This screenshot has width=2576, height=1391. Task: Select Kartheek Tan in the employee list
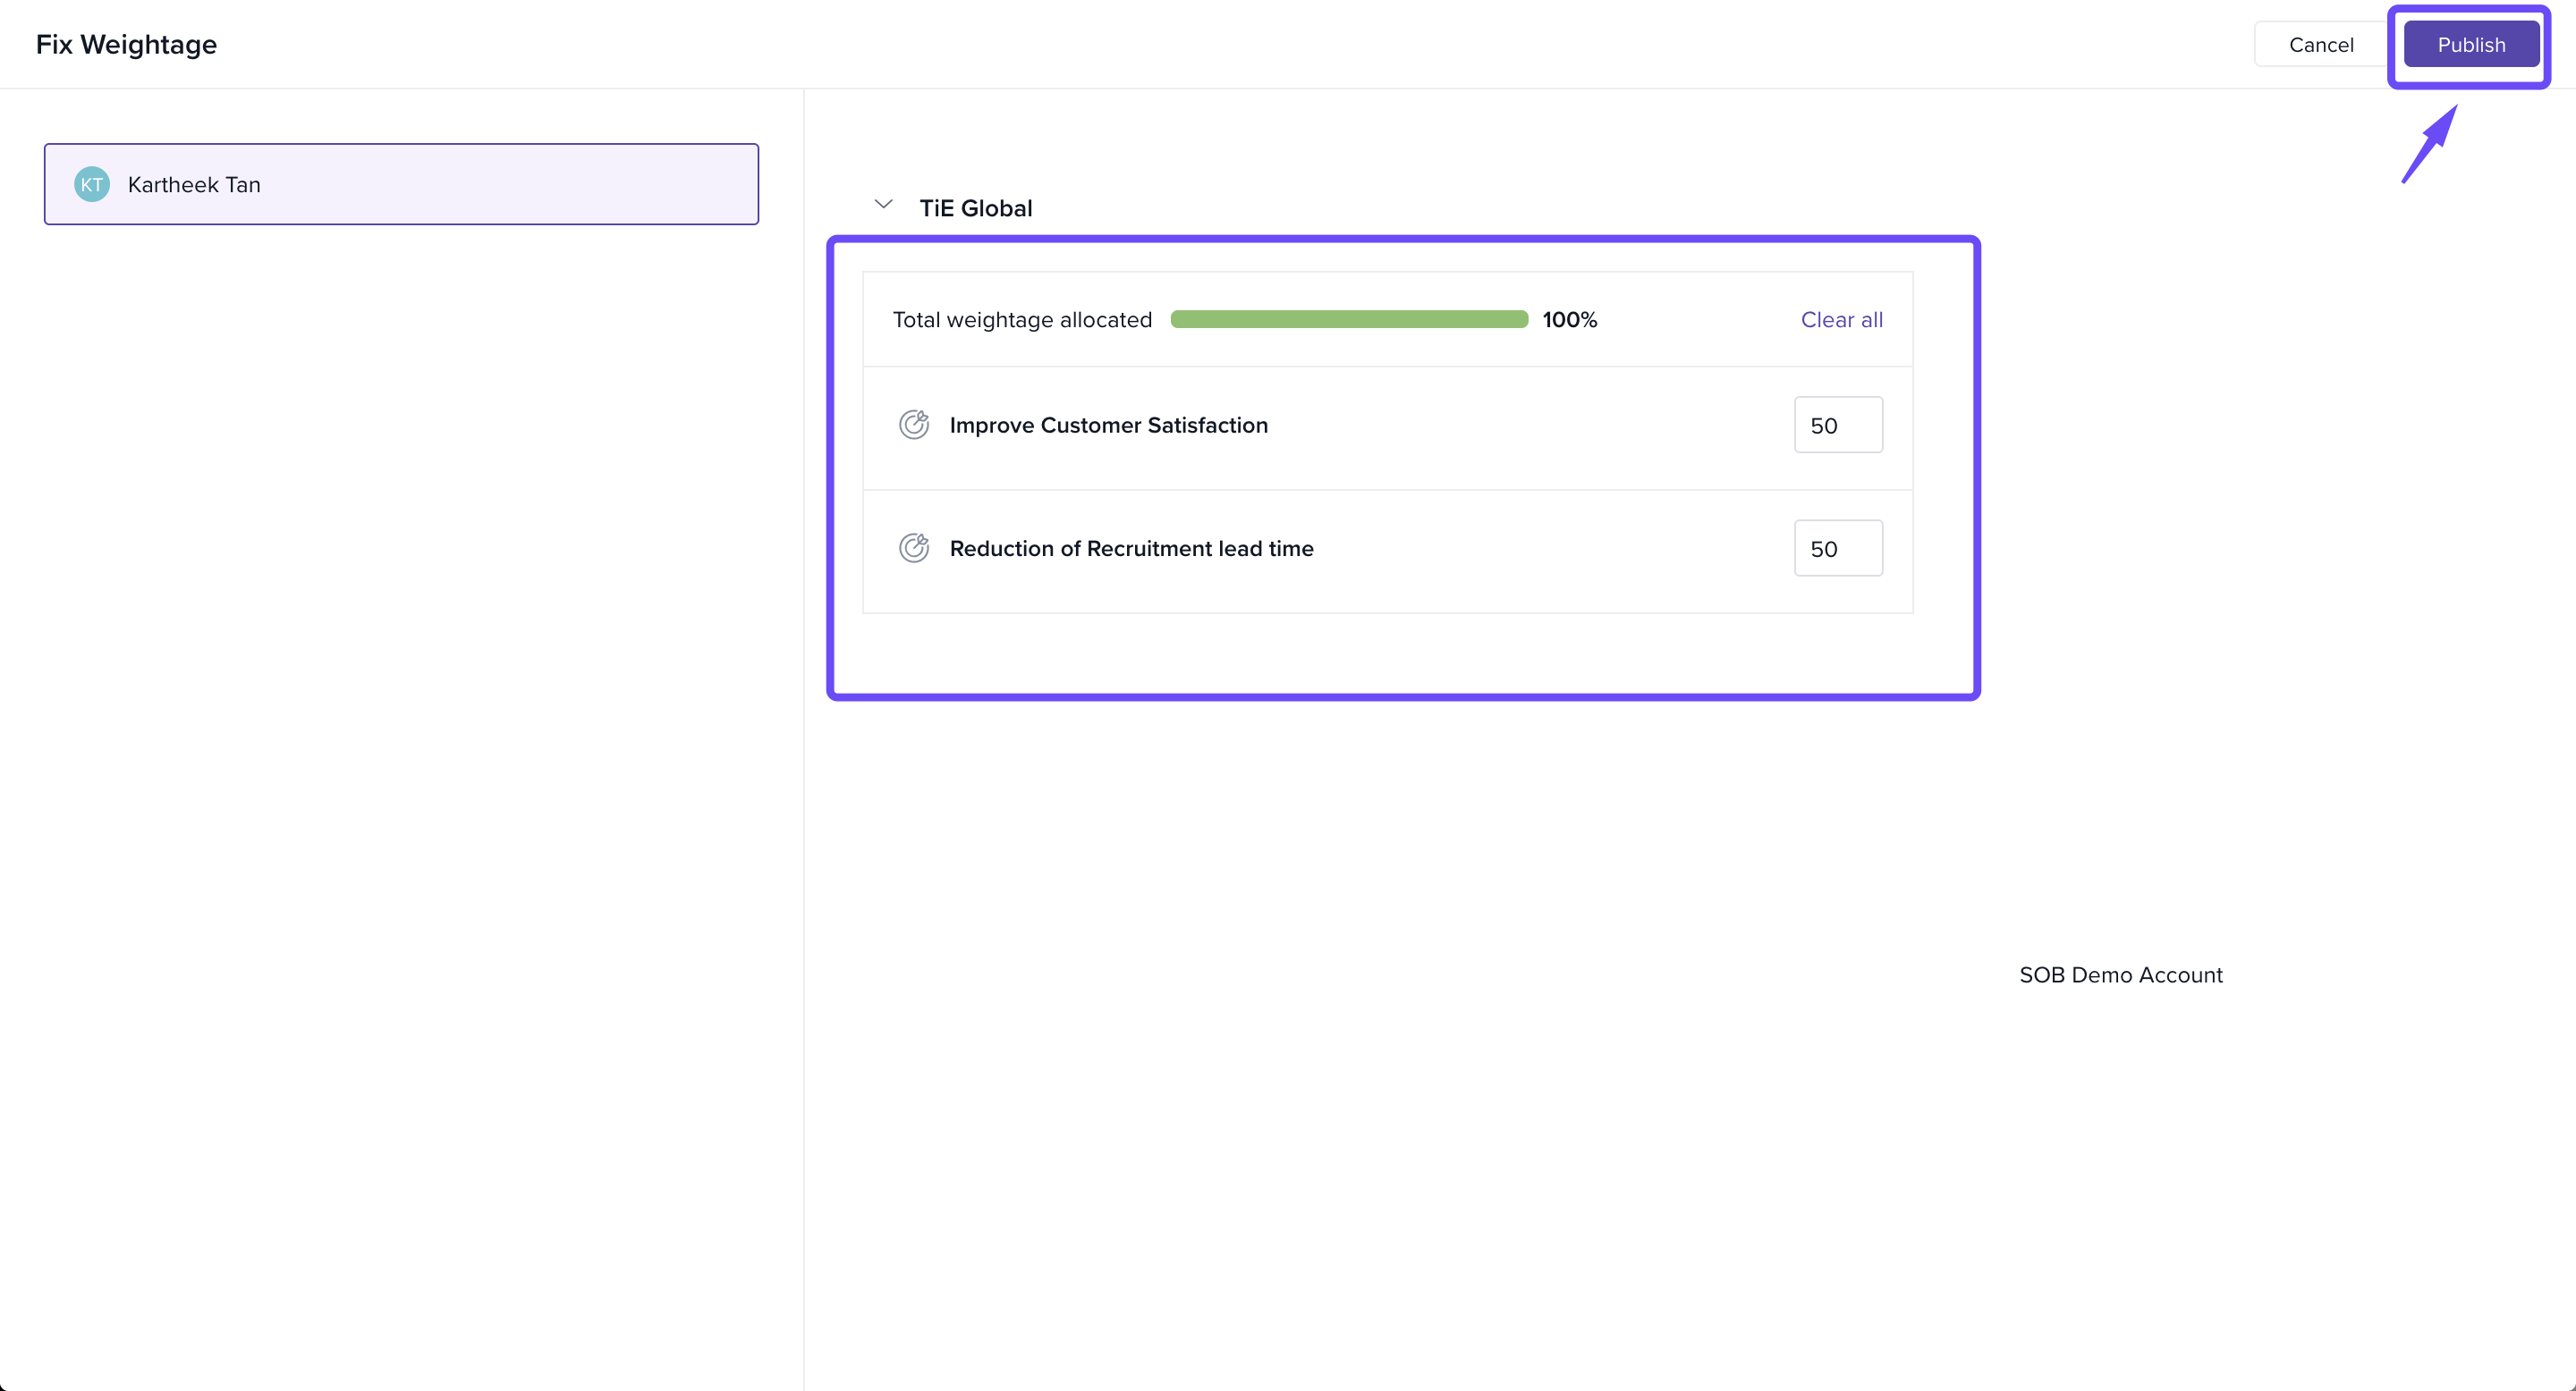pos(401,184)
